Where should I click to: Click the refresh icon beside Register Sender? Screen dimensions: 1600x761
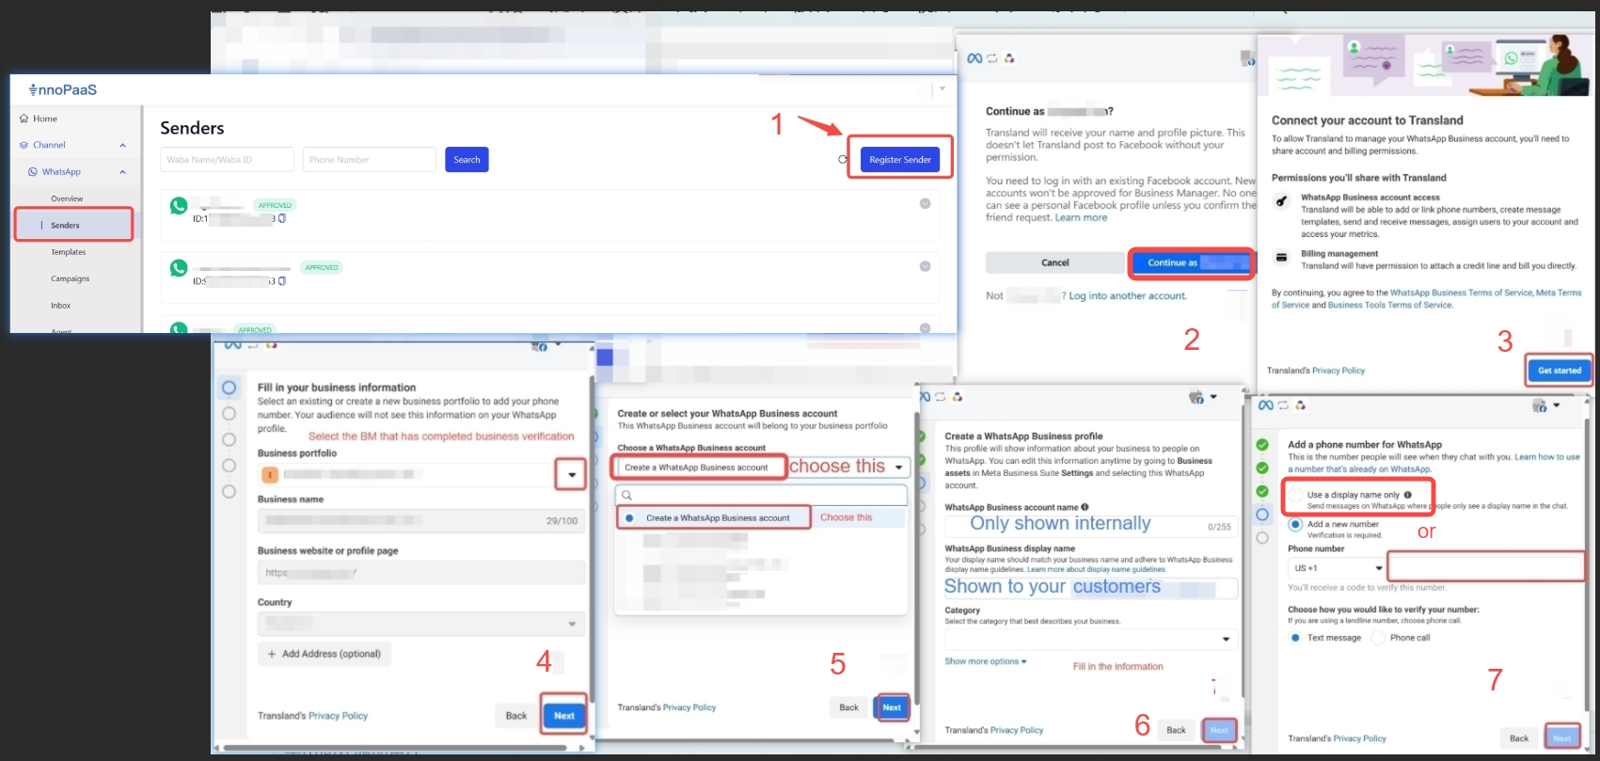pos(843,159)
